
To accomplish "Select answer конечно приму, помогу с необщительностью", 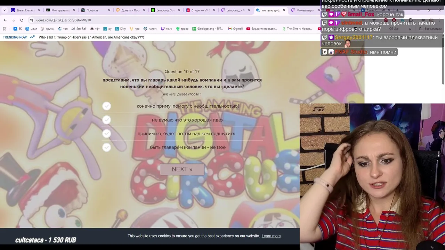I will click(182, 106).
